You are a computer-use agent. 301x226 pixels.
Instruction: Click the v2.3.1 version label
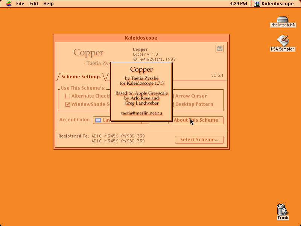tap(217, 75)
